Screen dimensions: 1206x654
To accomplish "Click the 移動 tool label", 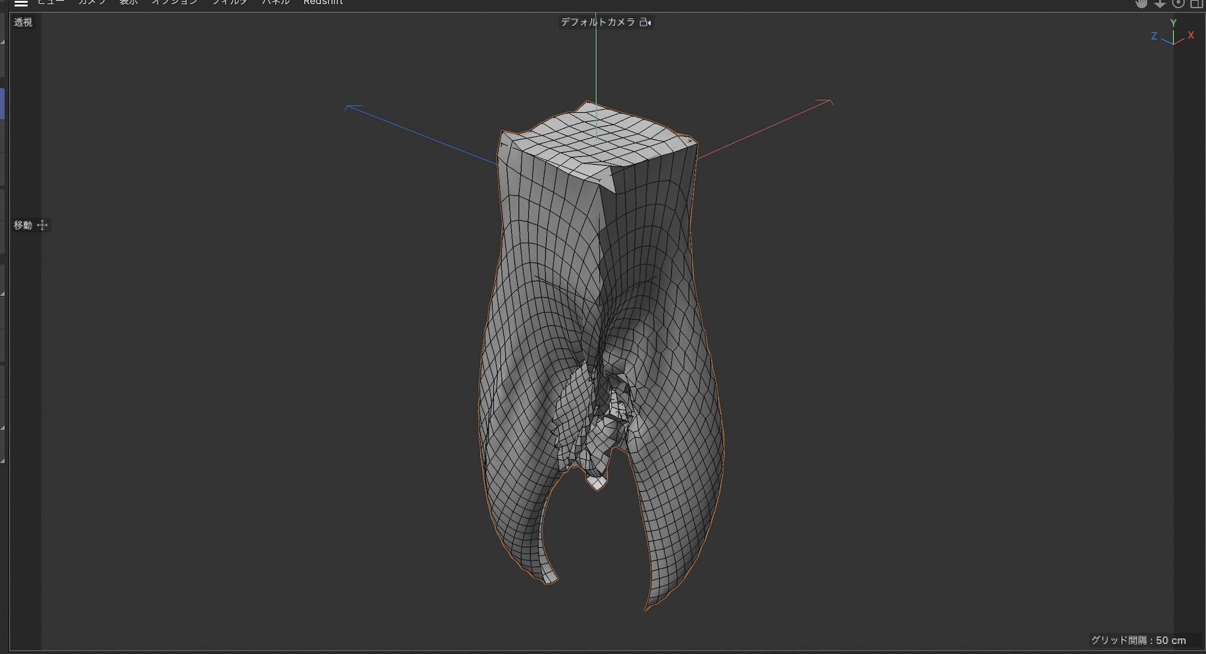I will pos(23,225).
